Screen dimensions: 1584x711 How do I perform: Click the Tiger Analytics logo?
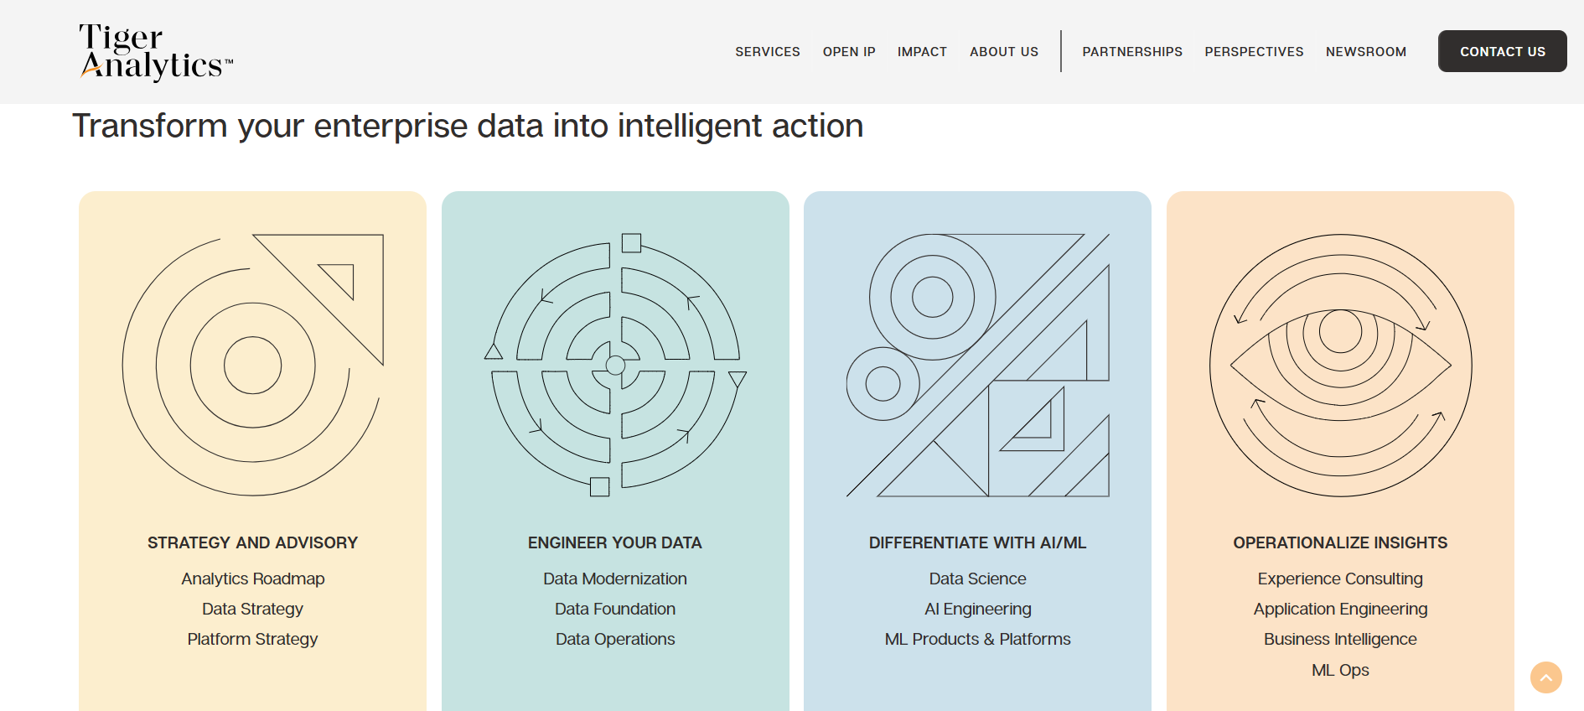click(156, 51)
